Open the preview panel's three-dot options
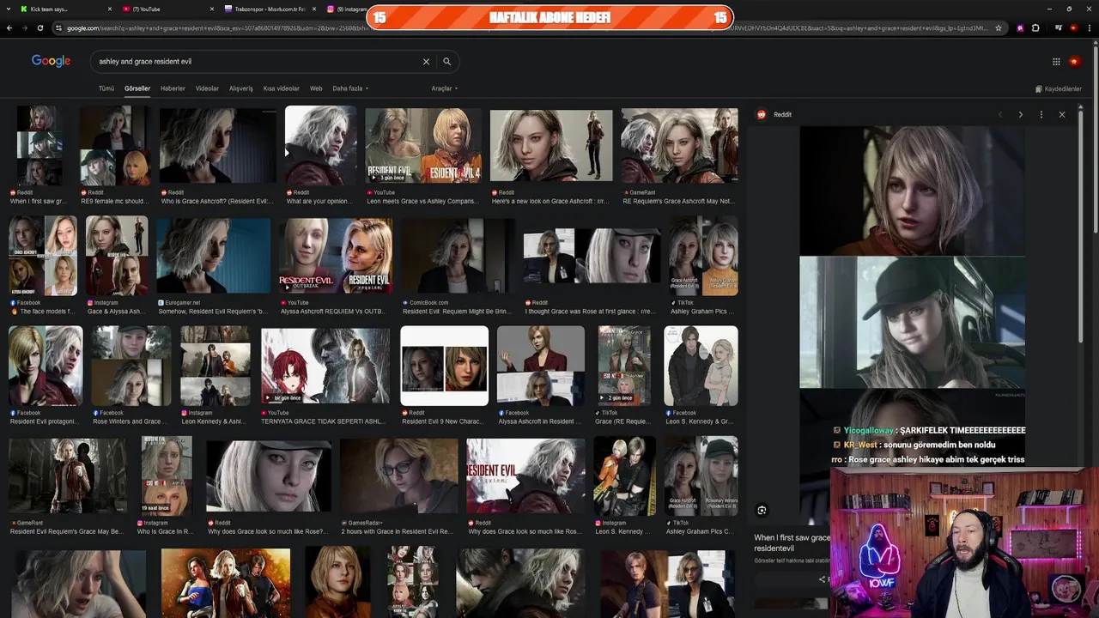This screenshot has width=1099, height=618. pos(1041,114)
